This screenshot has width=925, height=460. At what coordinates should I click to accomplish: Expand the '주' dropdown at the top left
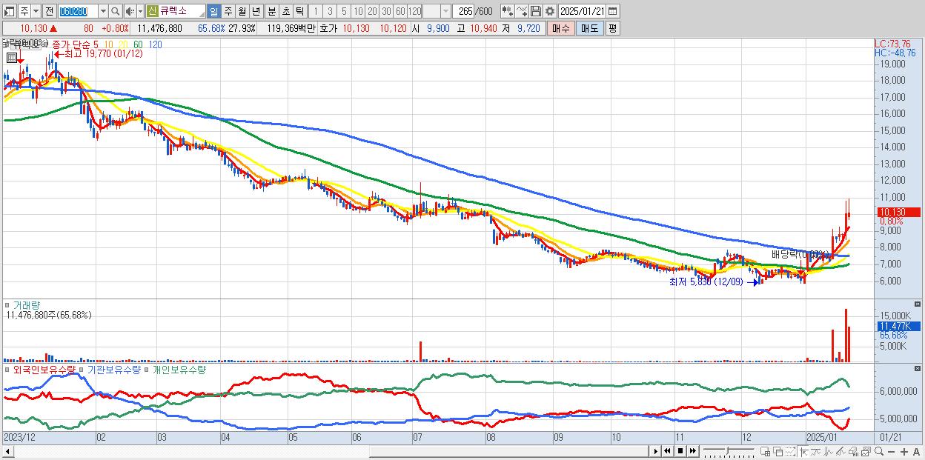pos(36,11)
